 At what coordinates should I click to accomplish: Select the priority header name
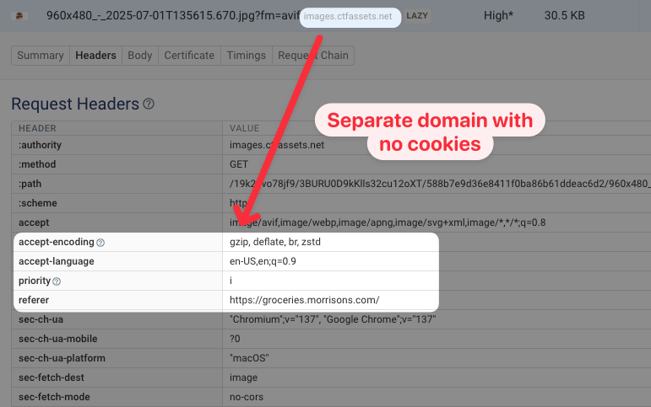click(x=35, y=281)
